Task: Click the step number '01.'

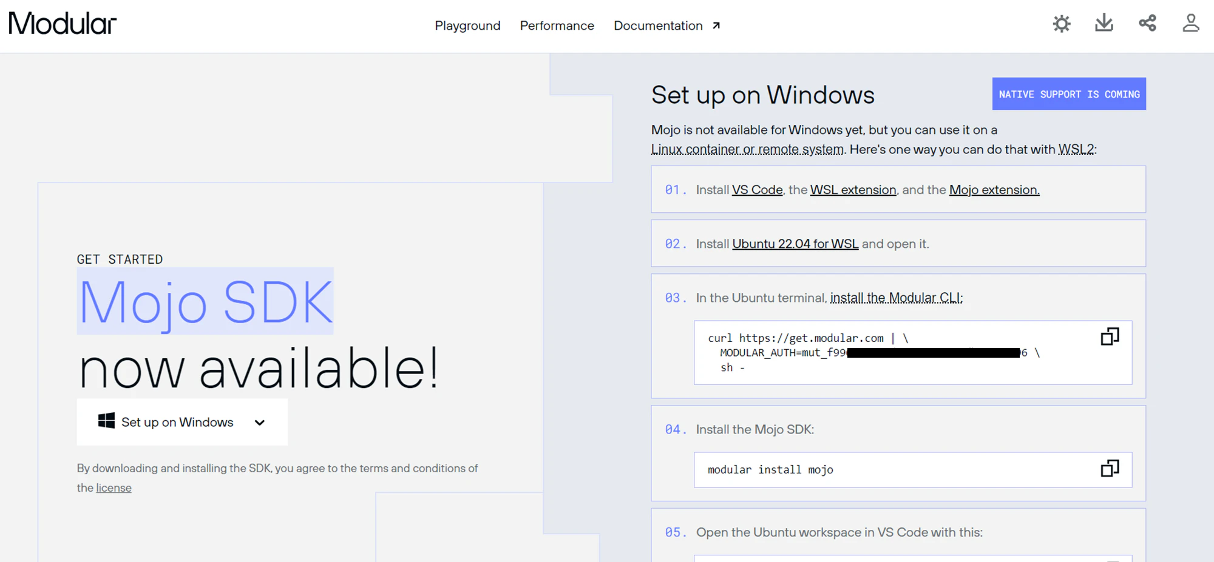Action: 676,190
